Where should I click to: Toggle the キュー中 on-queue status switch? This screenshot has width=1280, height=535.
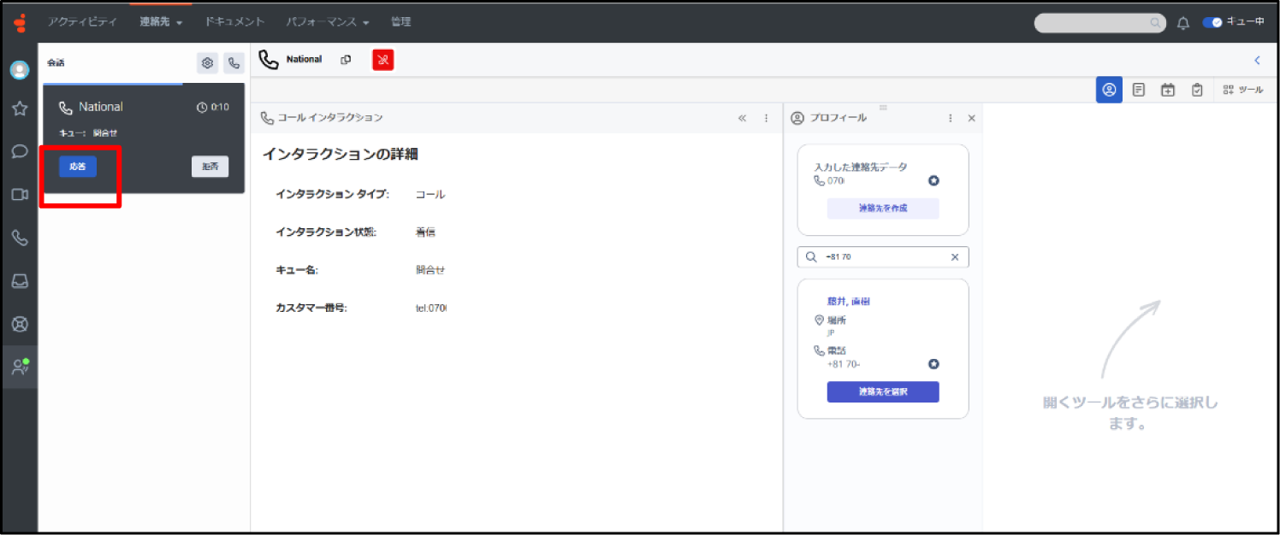pos(1214,23)
